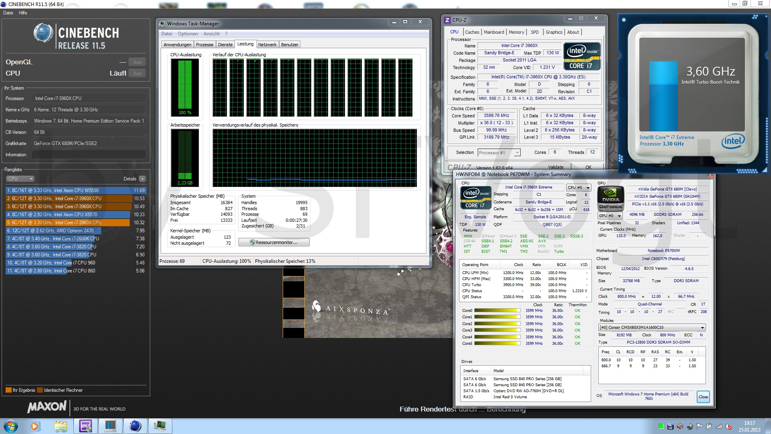
Task: Open Windows Explorer from the taskbar
Action: [x=60, y=426]
